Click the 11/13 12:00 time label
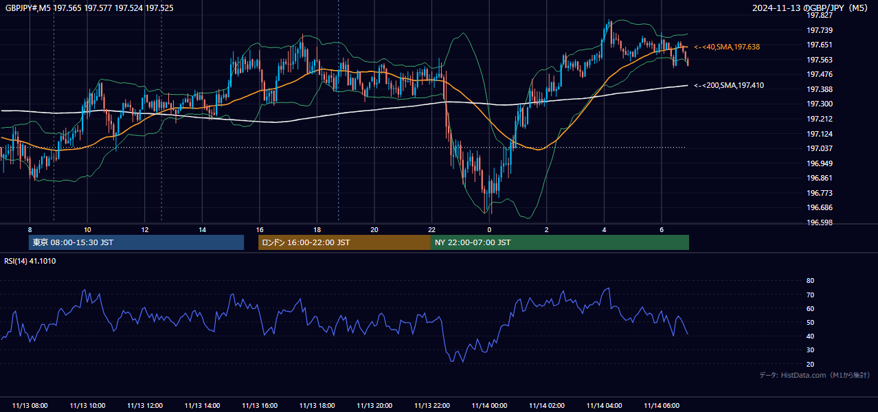 point(145,406)
